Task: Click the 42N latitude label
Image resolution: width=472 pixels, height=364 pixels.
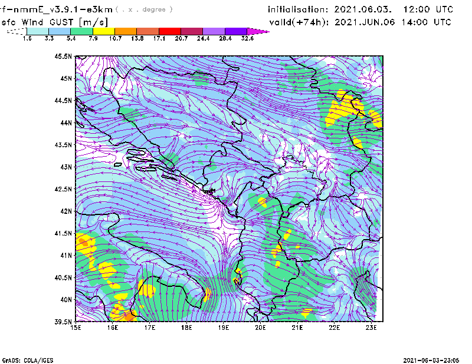Action: pos(66,211)
